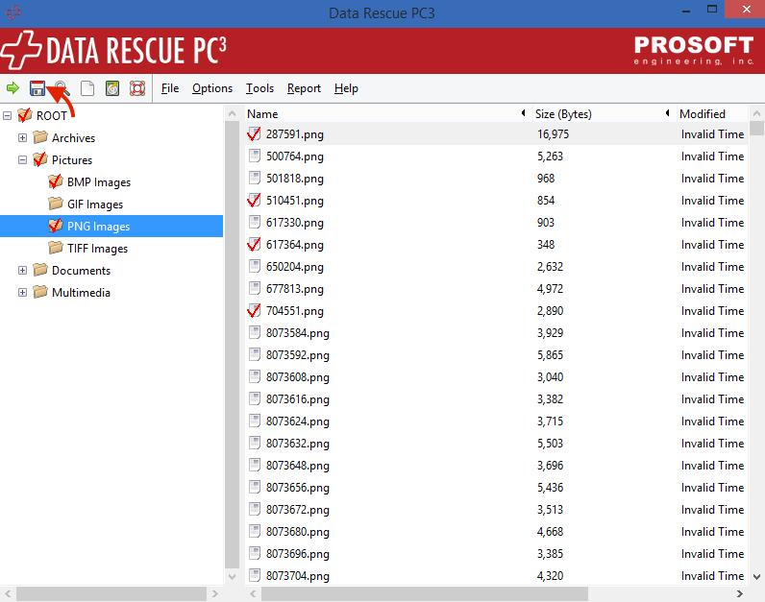765x602 pixels.
Task: Select the BMP Images tree item
Action: click(99, 181)
